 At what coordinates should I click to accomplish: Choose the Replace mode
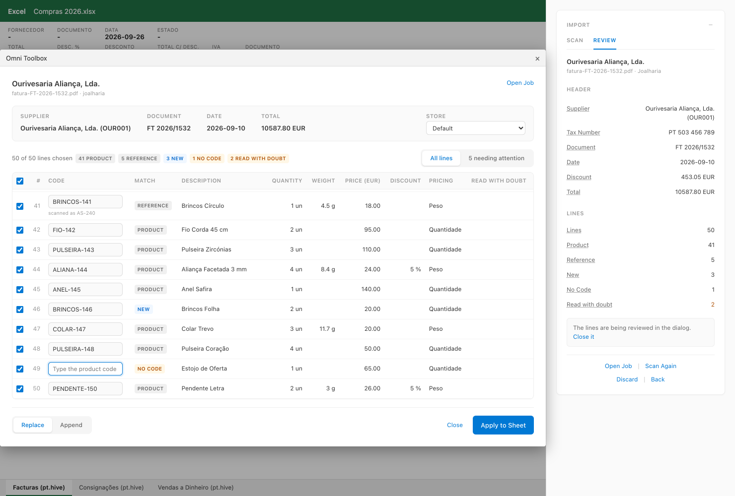[33, 425]
